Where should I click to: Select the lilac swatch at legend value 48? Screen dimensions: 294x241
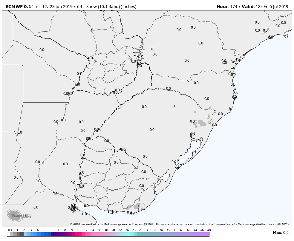207,234
